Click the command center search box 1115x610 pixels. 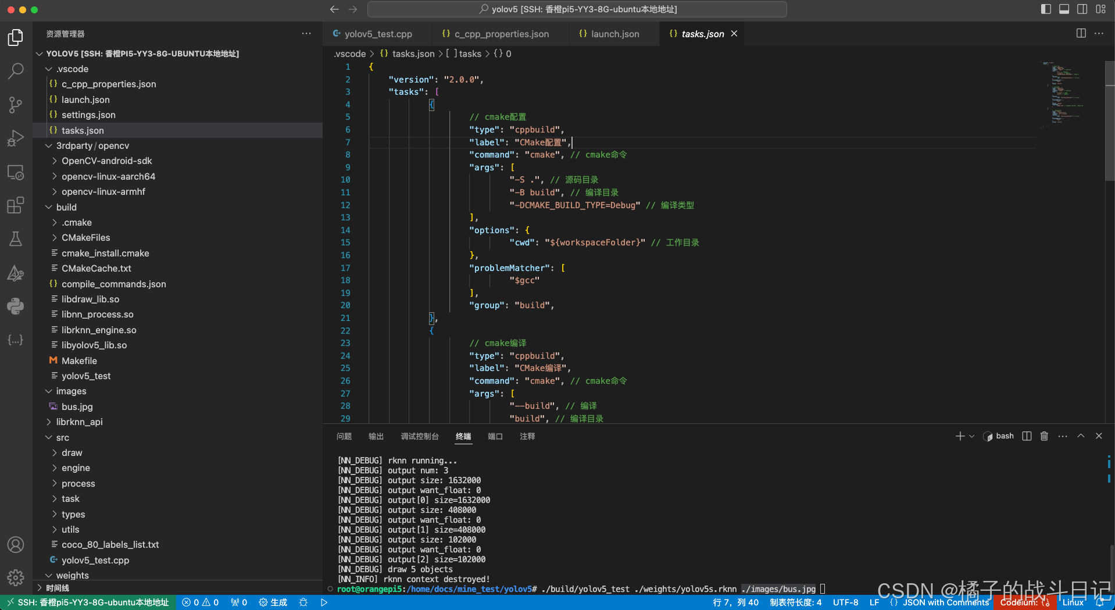click(x=577, y=9)
